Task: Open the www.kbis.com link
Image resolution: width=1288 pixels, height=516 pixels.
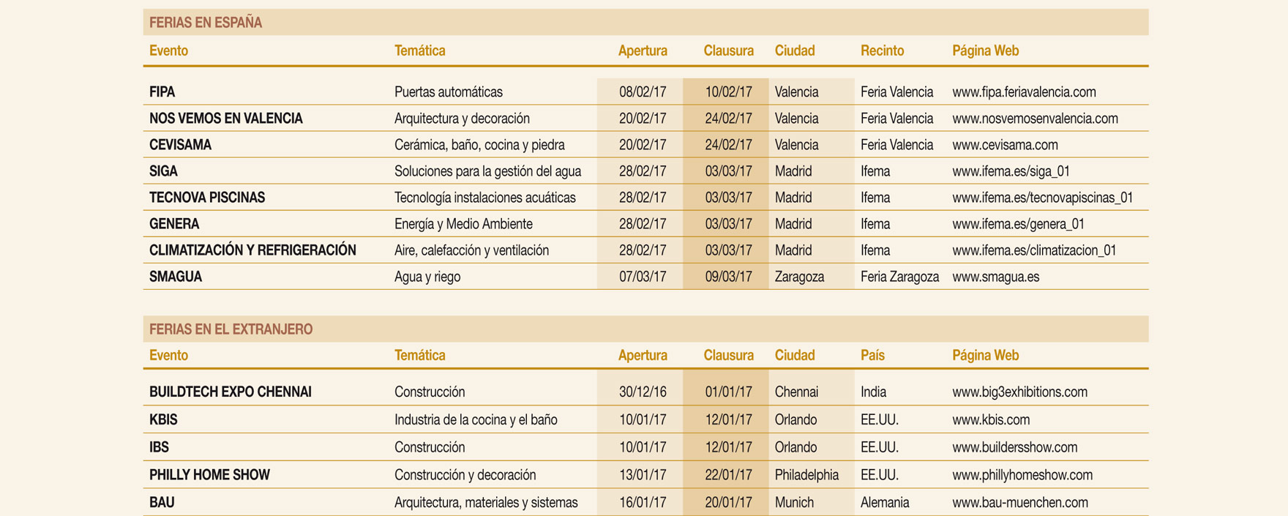Action: [x=990, y=420]
